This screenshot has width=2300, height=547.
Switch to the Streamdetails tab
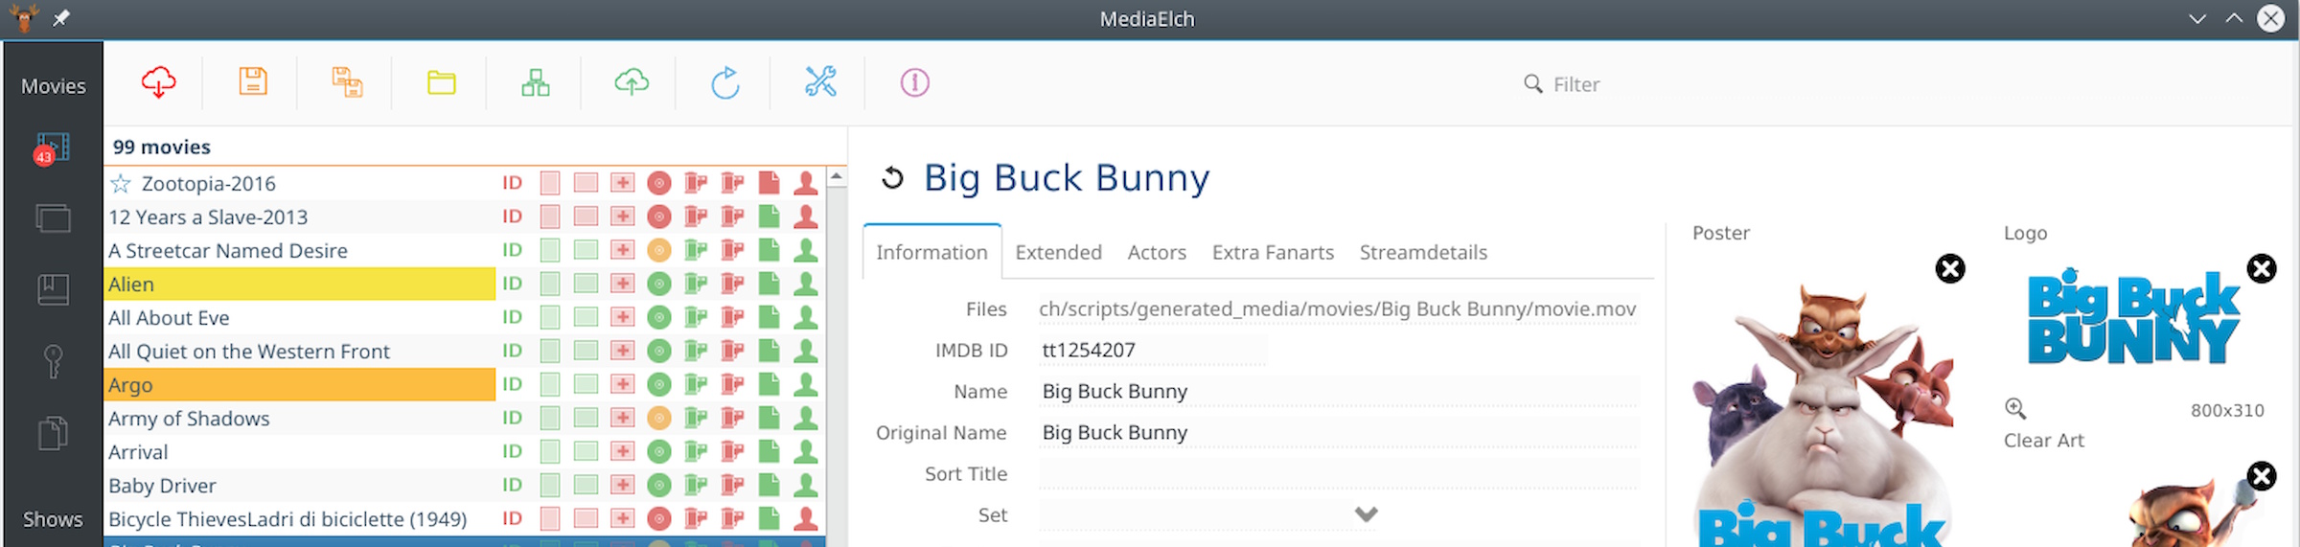coord(1423,252)
